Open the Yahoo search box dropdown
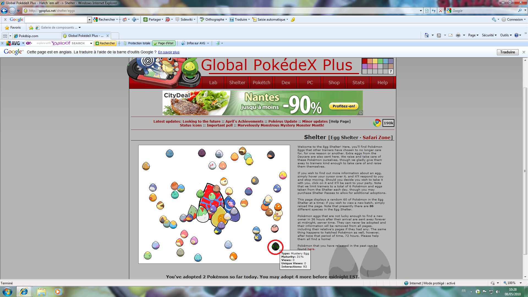528x297 pixels. [91, 43]
